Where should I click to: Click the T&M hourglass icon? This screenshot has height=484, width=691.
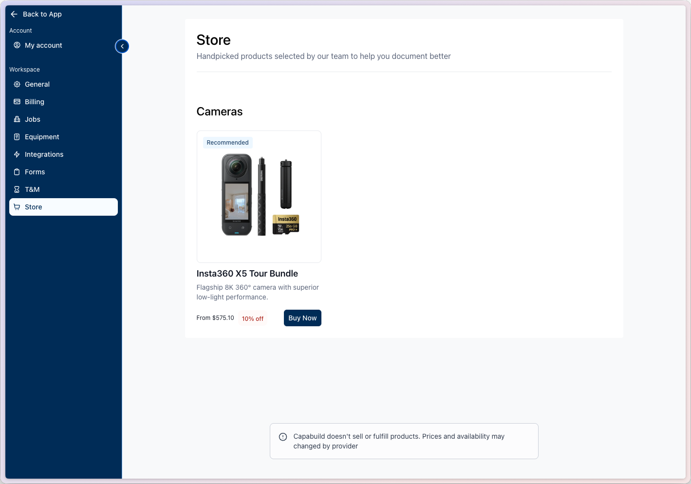tap(17, 189)
